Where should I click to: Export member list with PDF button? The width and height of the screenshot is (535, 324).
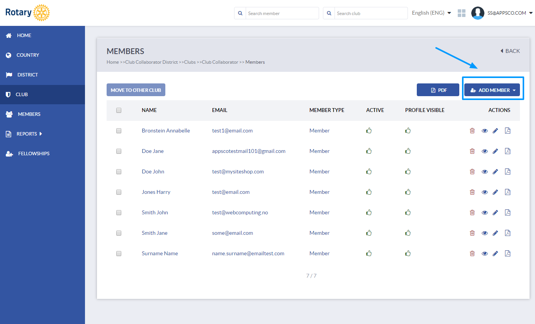(x=438, y=90)
